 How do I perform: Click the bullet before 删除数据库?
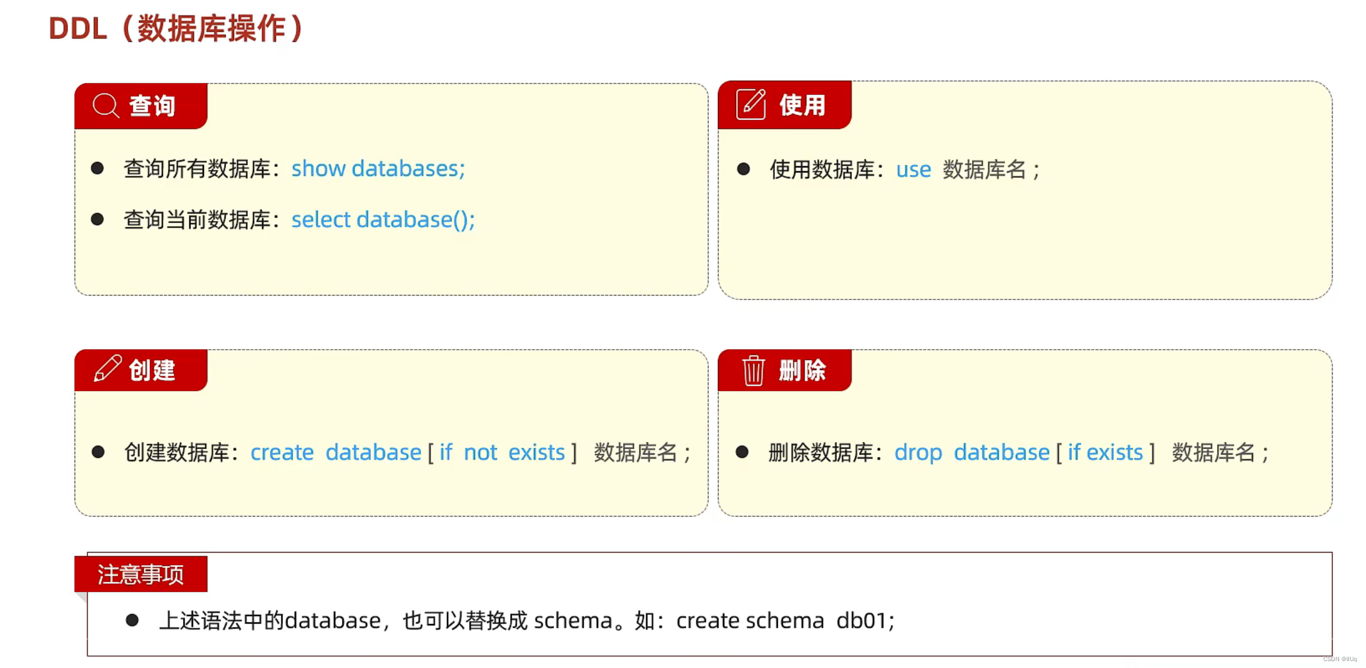(742, 452)
